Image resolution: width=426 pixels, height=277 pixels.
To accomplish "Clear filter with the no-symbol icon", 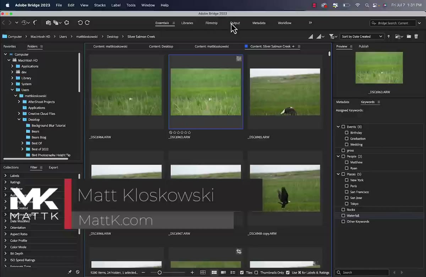I will (x=78, y=272).
